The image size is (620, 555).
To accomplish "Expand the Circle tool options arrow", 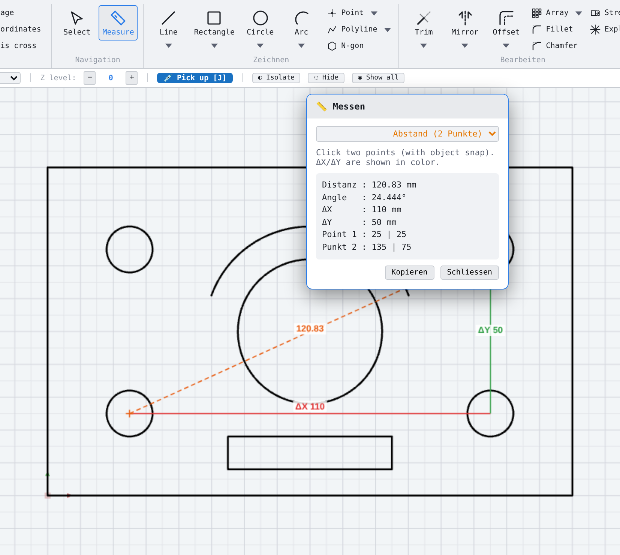I will point(260,46).
